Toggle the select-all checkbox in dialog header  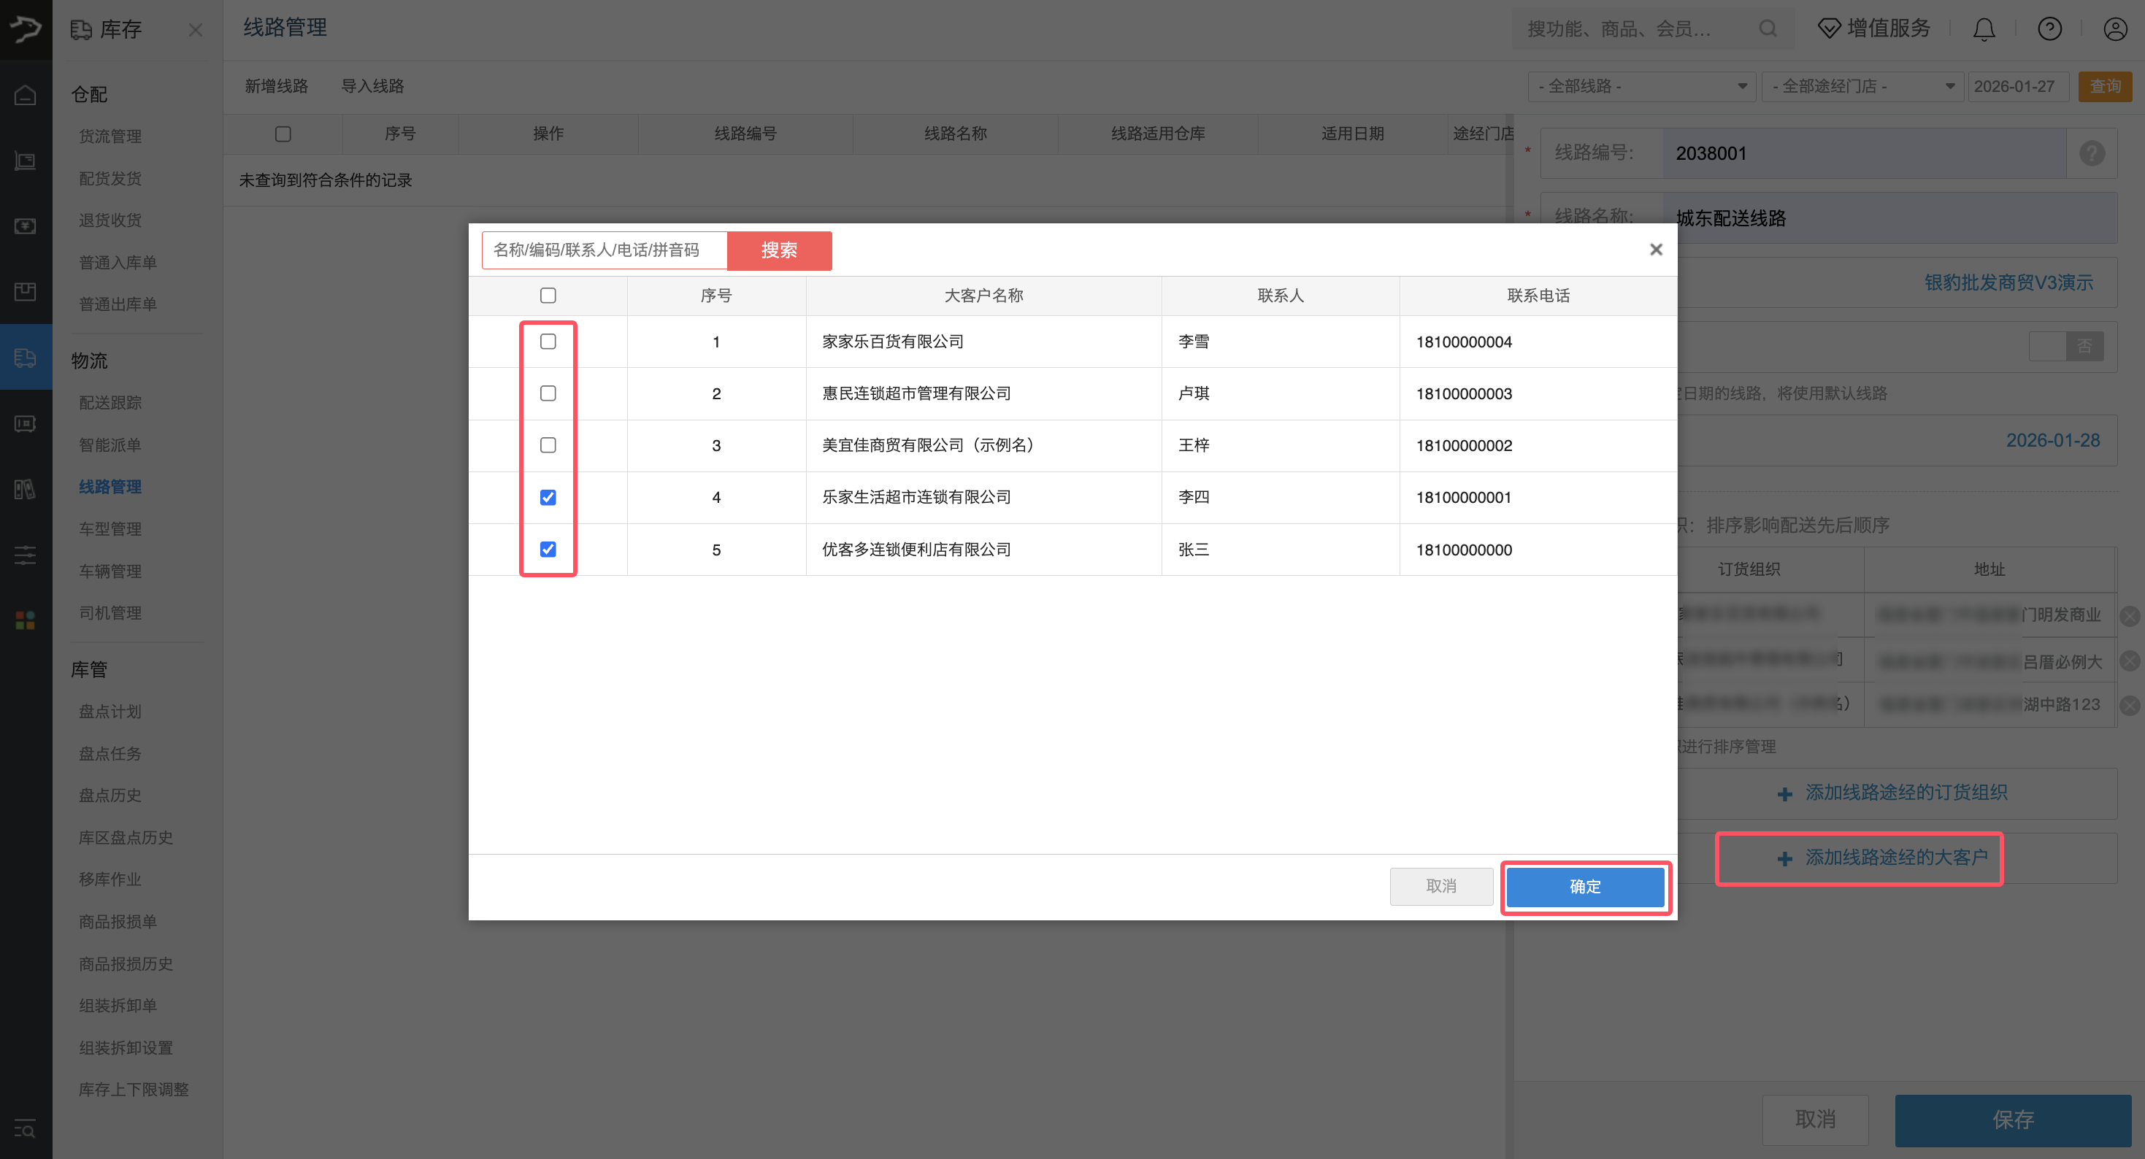coord(548,296)
